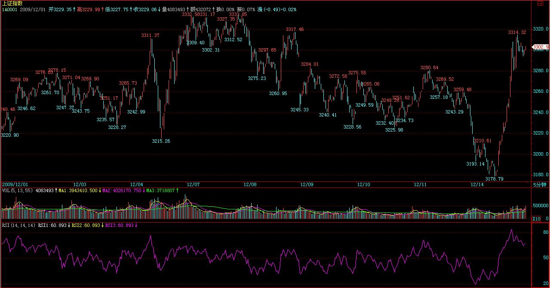Click the peak label 3333.85
The width and height of the screenshot is (550, 288).
click(238, 14)
